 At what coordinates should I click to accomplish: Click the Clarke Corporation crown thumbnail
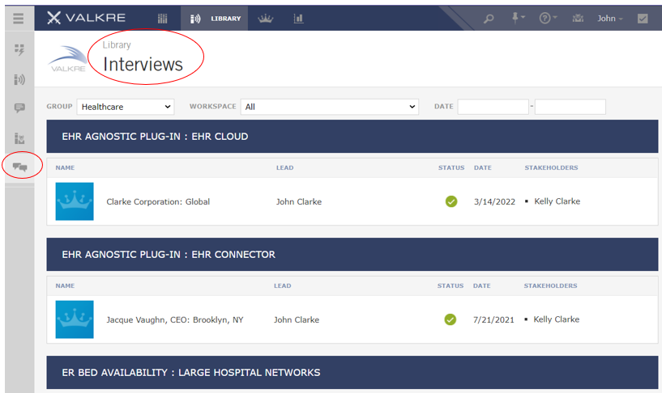[75, 201]
